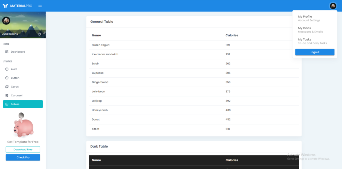
Task: Click the UTILITIES section label
Action: 7,61
